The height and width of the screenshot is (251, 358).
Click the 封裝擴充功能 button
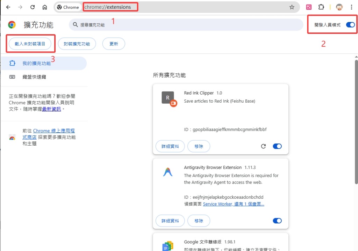(77, 44)
